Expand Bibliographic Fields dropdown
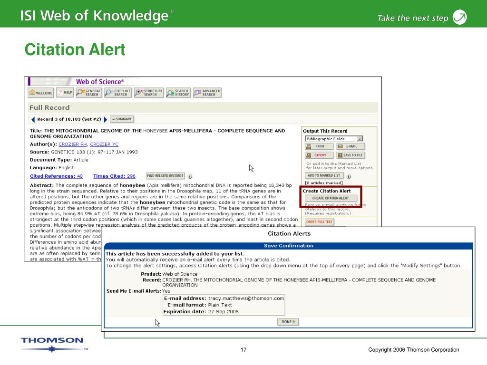The height and width of the screenshot is (365, 487). click(x=334, y=139)
